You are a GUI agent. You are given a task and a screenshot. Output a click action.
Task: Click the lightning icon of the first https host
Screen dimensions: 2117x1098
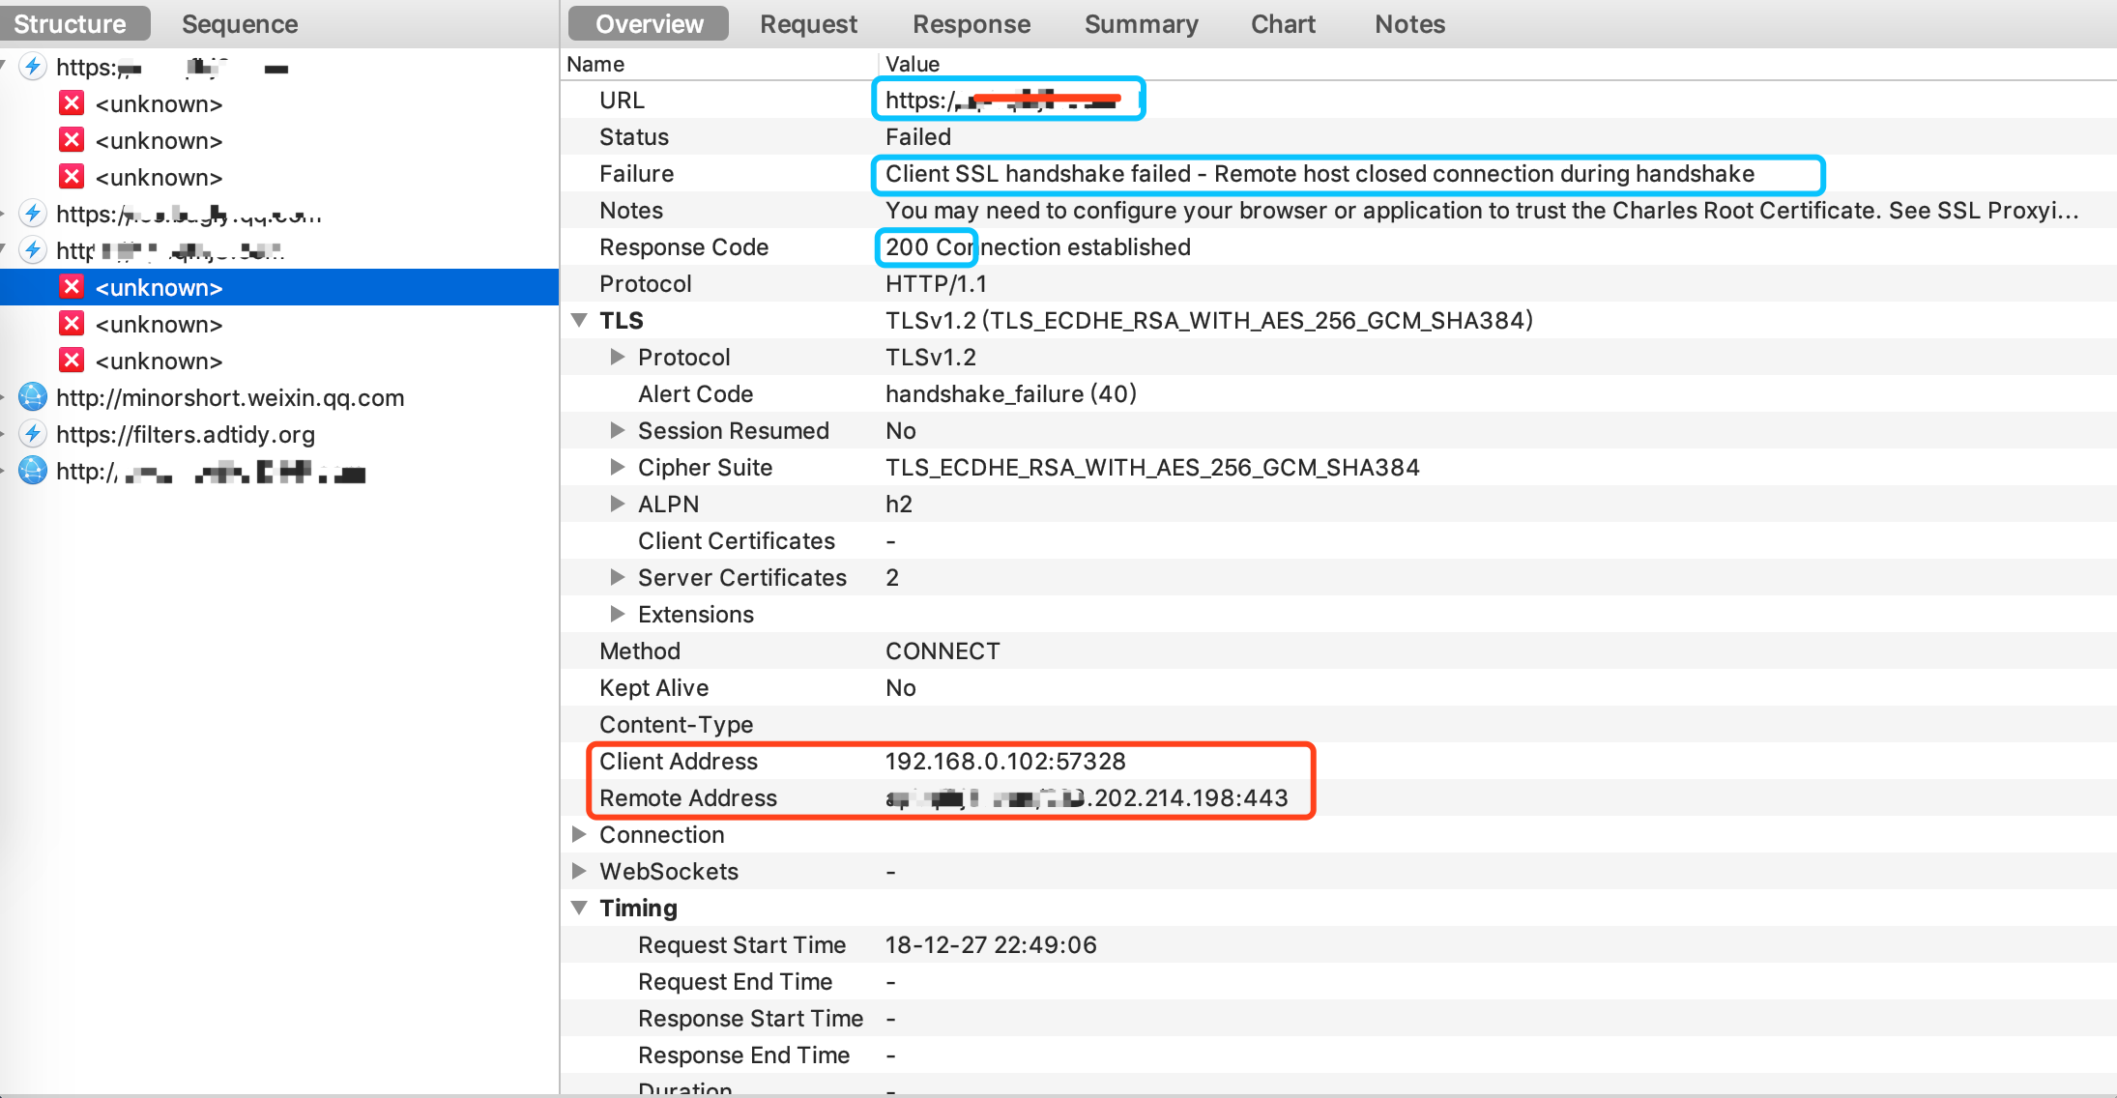(33, 67)
